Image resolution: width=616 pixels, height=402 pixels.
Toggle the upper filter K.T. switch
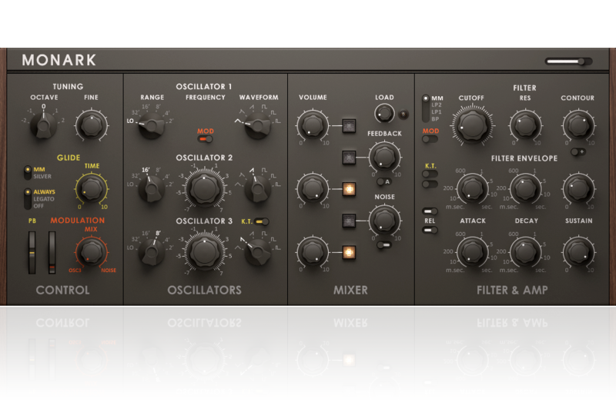(x=430, y=174)
